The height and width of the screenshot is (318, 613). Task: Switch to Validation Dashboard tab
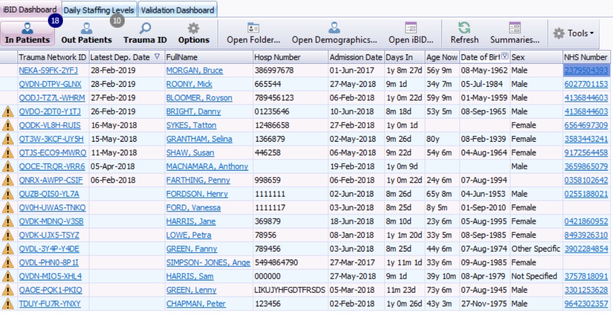pos(177,10)
